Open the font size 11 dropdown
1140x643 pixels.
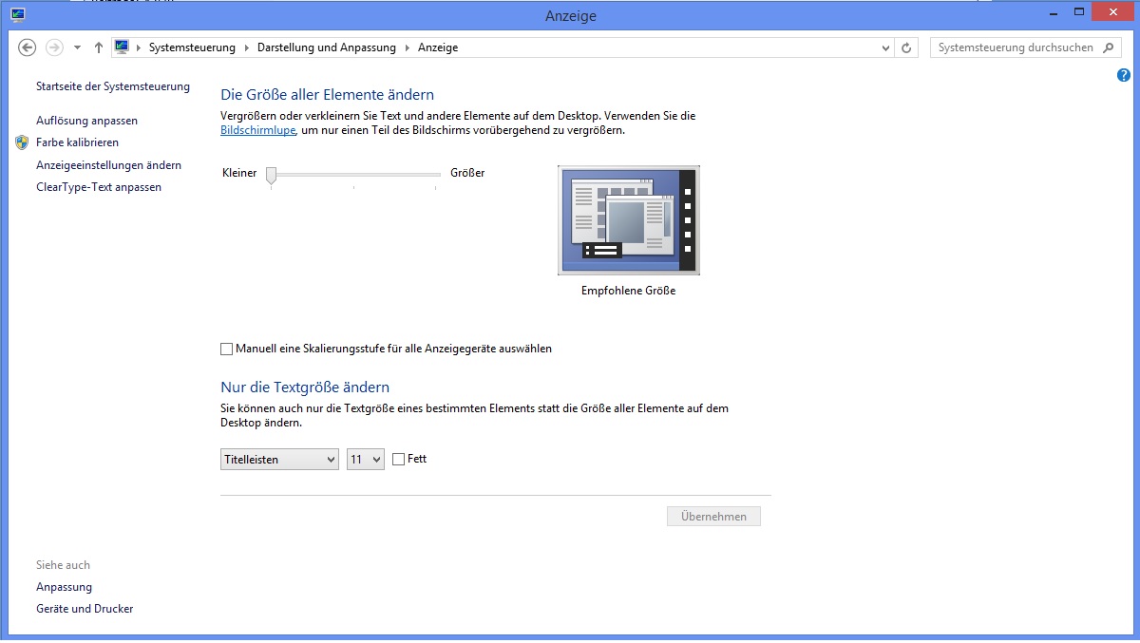(365, 460)
